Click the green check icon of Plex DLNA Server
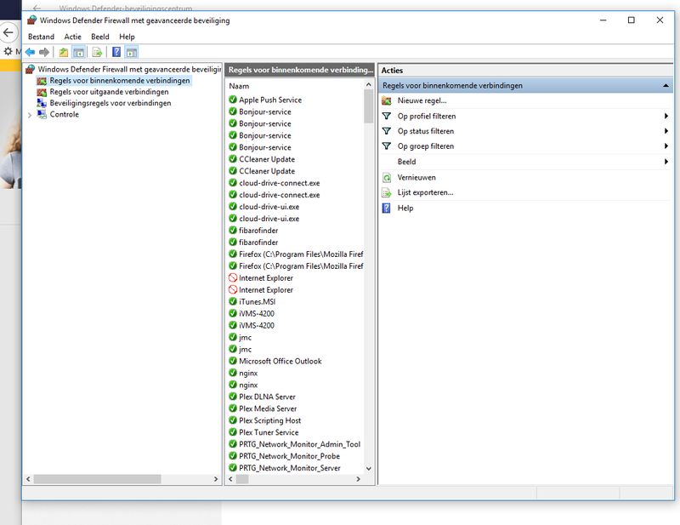Viewport: 680px width, 525px height. pyautogui.click(x=233, y=397)
